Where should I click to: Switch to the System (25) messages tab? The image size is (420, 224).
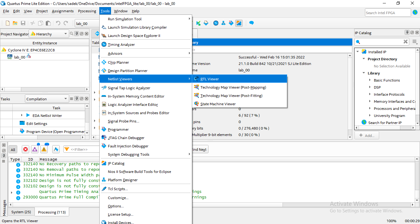[x=21, y=212]
